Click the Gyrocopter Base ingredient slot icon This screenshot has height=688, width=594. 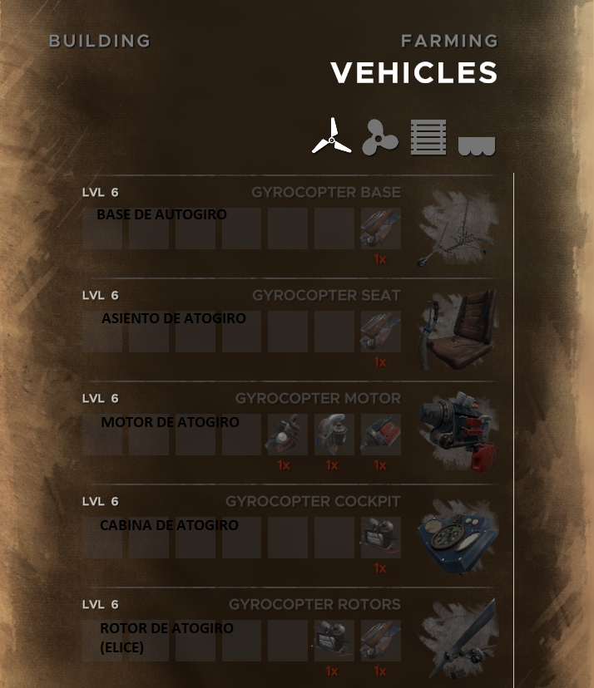380,229
